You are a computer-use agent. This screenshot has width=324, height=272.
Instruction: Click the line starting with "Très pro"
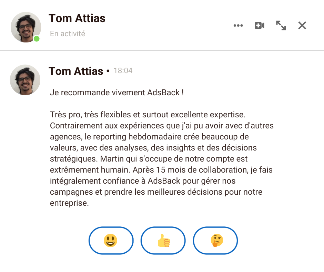(148, 114)
